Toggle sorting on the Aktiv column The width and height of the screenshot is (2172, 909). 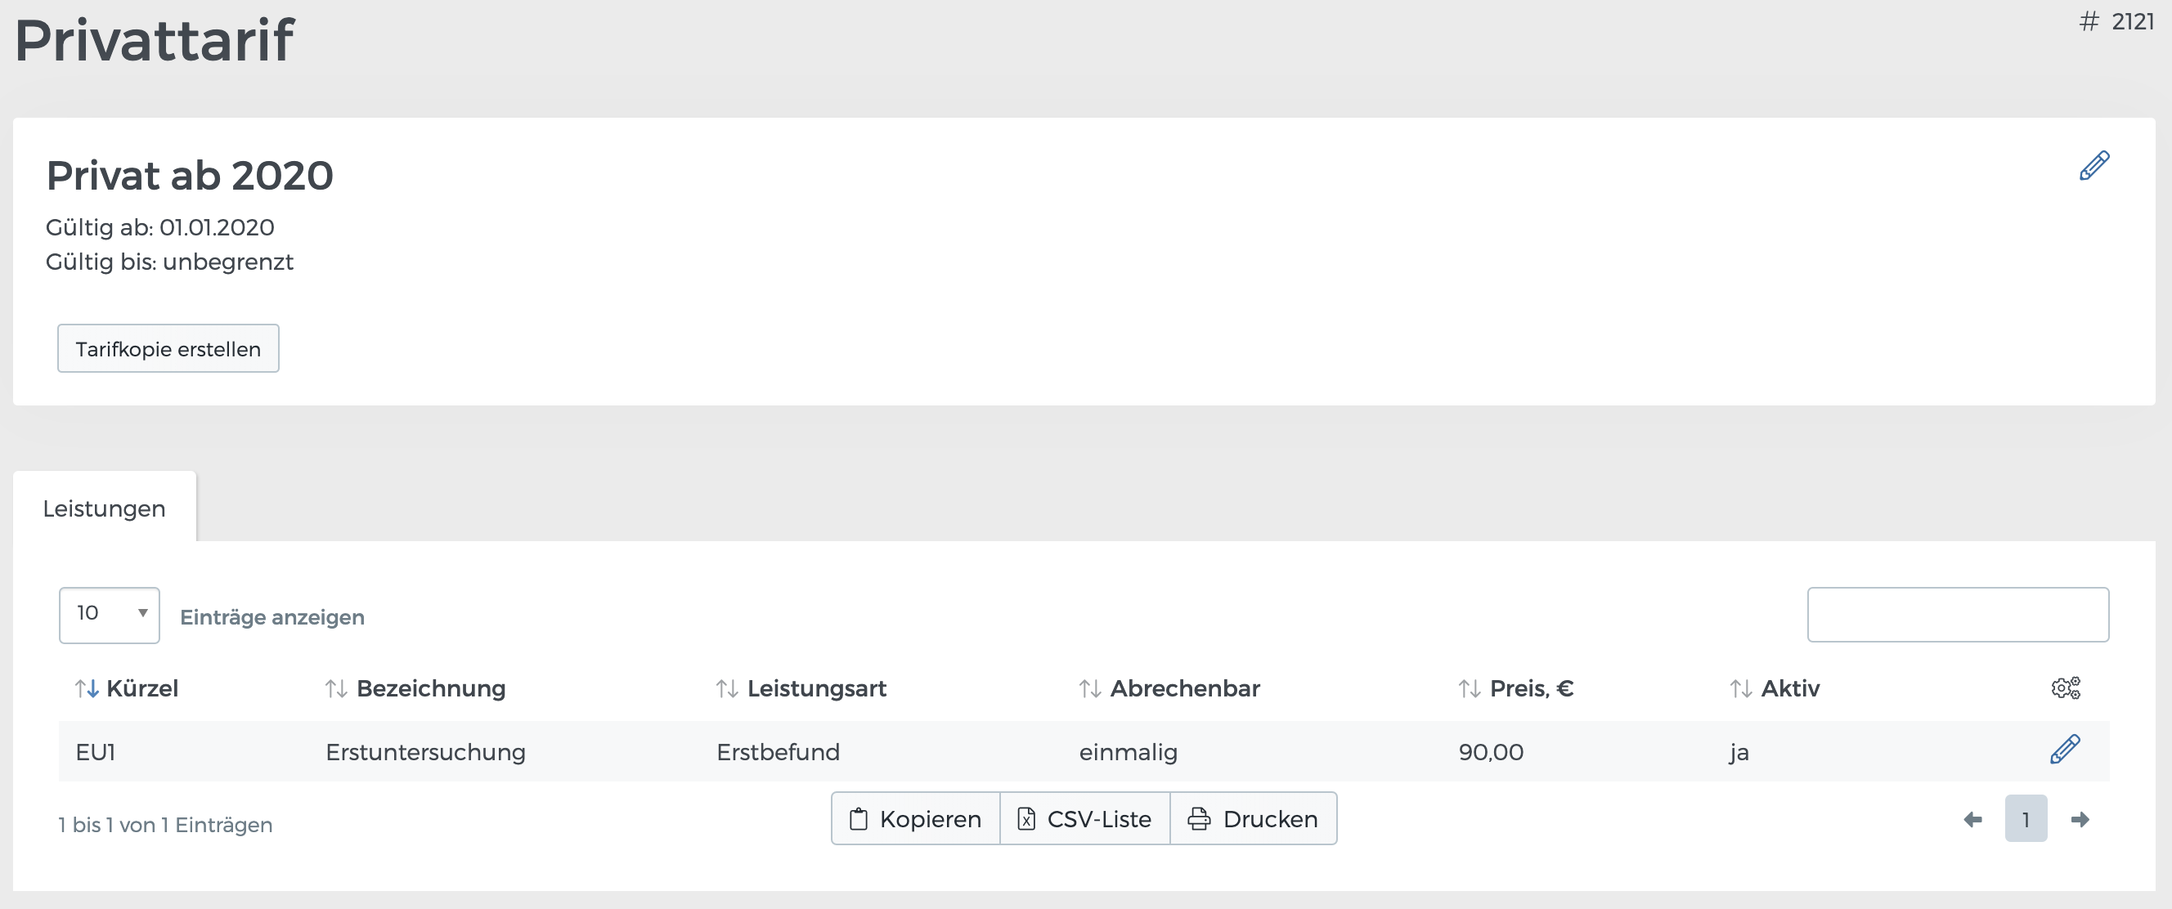point(1741,688)
